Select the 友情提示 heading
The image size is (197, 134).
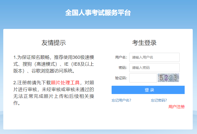[54, 43]
